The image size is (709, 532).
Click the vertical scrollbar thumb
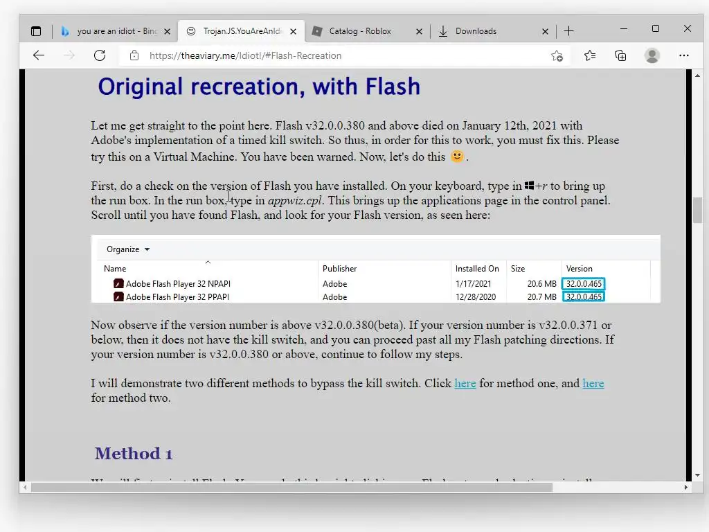tap(697, 211)
